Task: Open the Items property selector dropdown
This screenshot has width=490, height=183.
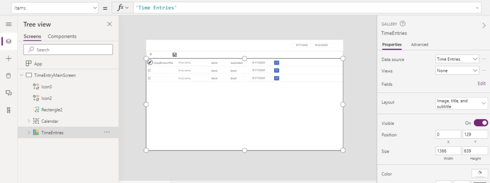Action: tap(55, 8)
